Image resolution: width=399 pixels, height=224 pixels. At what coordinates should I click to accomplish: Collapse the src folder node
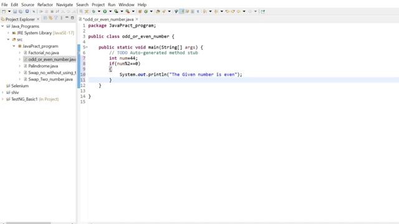click(8, 39)
